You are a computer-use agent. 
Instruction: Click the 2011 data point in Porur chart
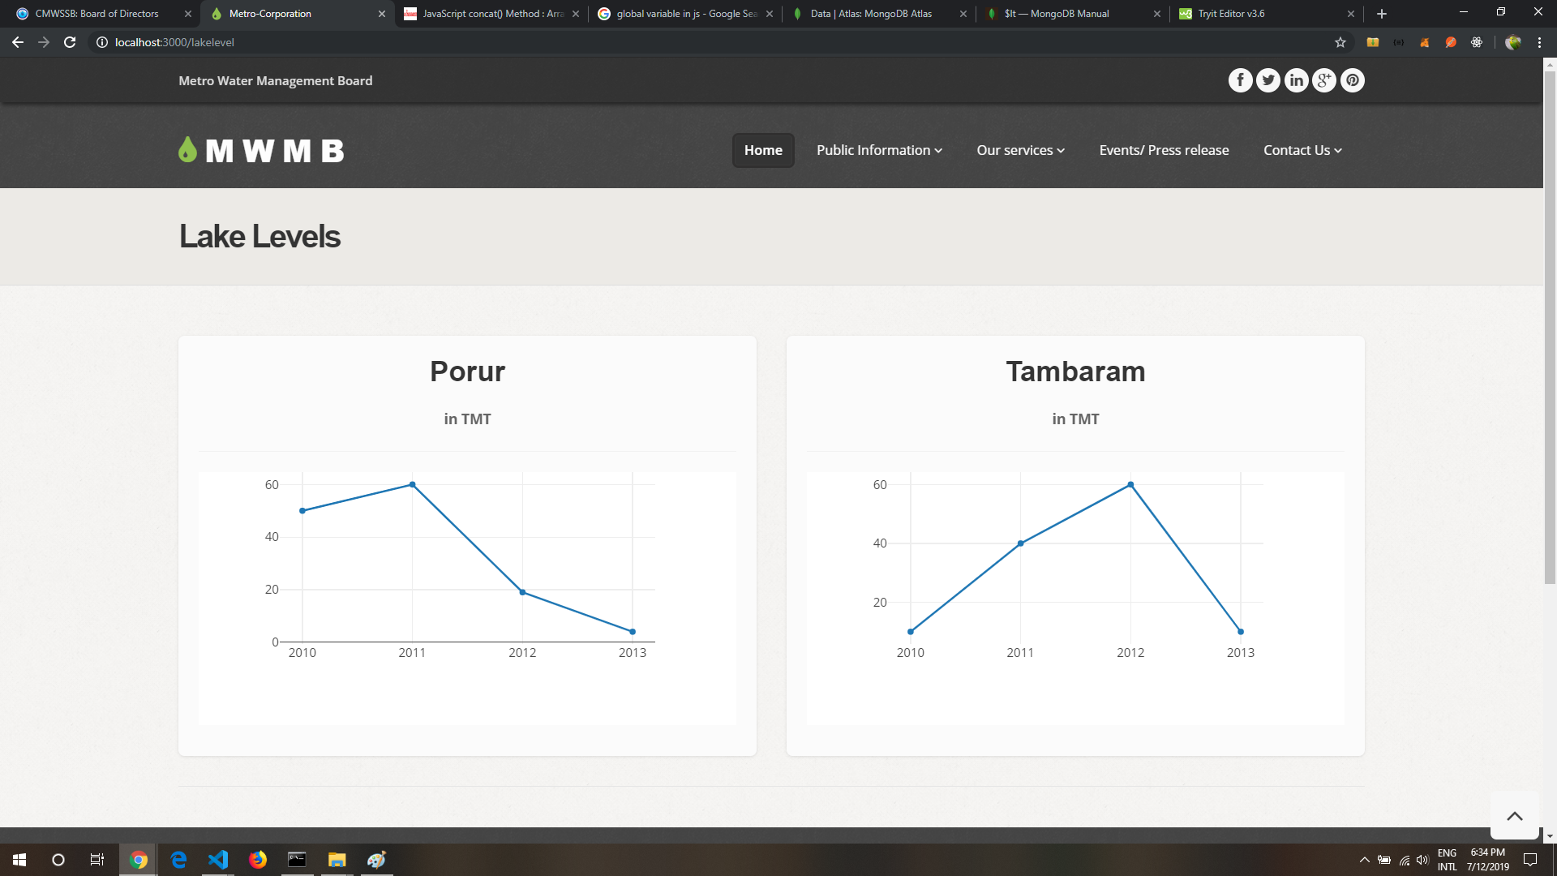click(x=412, y=484)
